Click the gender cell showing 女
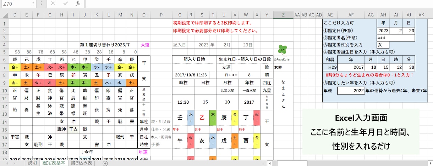Image resolution: width=433 pixels, height=166 pixels. [x=383, y=45]
